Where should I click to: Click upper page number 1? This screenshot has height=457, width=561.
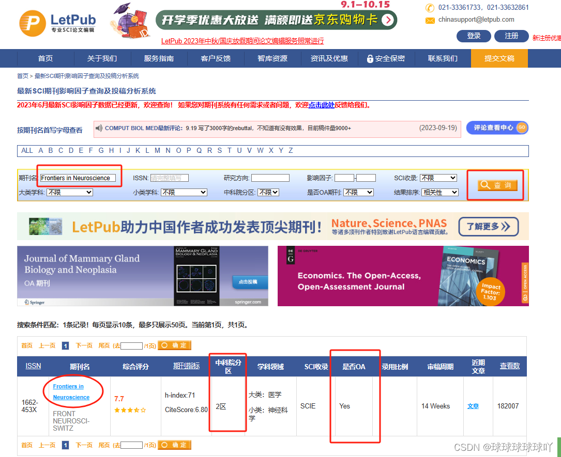66,345
